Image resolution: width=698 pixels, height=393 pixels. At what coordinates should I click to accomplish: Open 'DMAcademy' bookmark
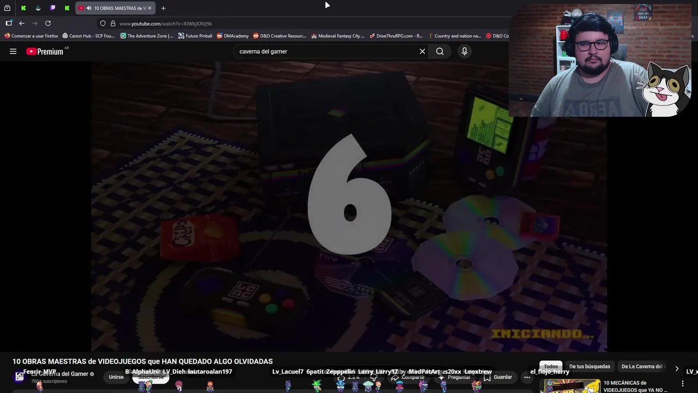(x=232, y=36)
